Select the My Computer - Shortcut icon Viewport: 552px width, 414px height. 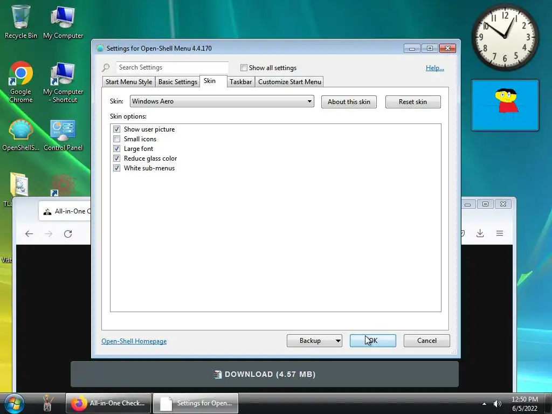tap(63, 82)
